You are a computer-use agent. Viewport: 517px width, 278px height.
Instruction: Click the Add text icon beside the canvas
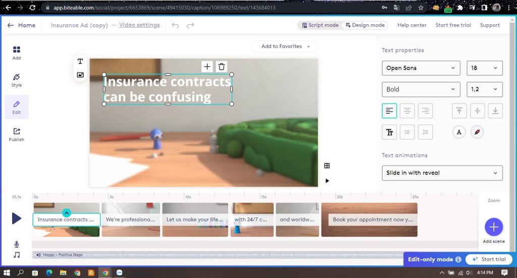pos(80,62)
